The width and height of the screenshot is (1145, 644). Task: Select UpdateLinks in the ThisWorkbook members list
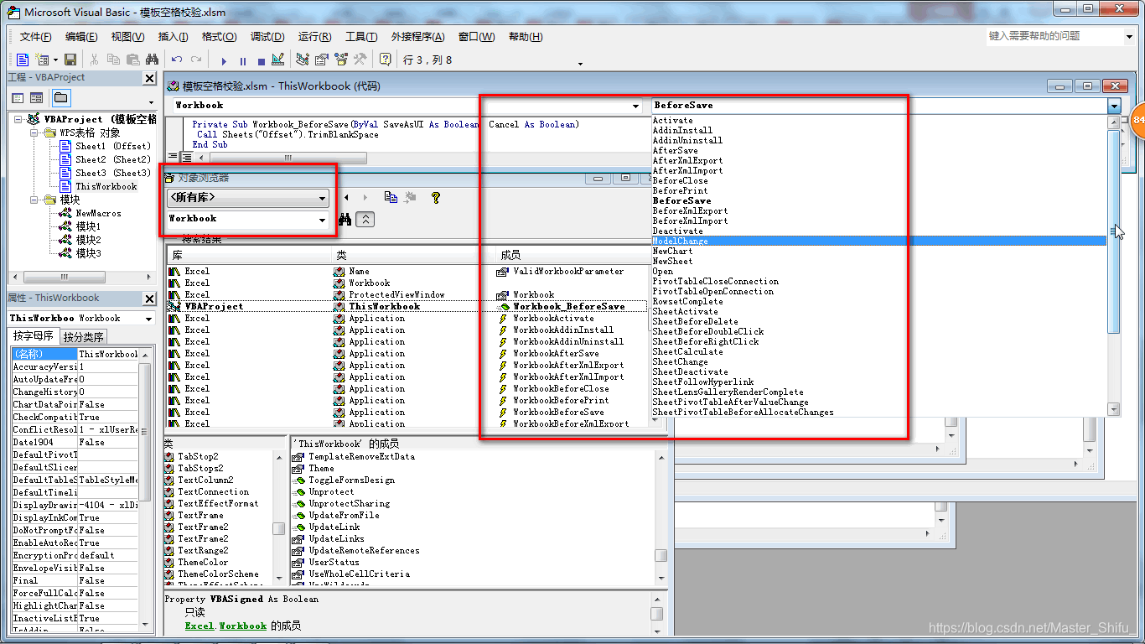tap(336, 538)
